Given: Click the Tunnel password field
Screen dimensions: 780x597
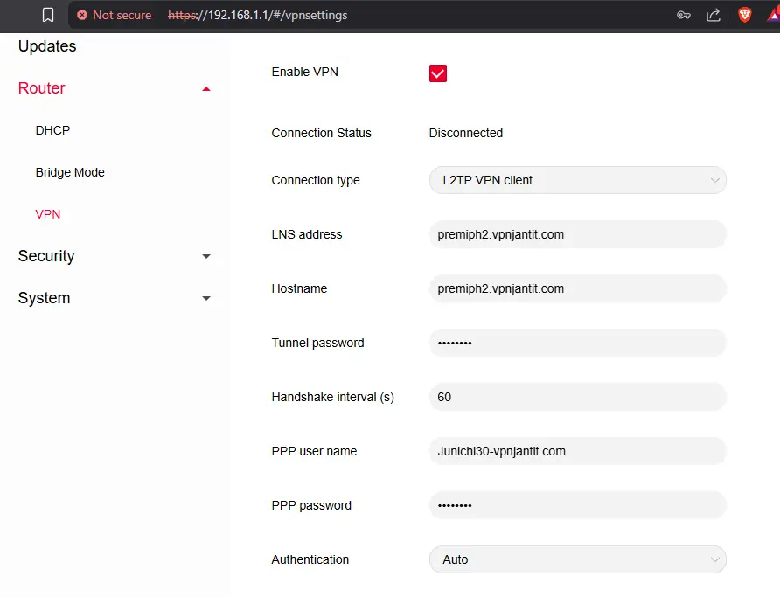Looking at the screenshot, I should 577,343.
